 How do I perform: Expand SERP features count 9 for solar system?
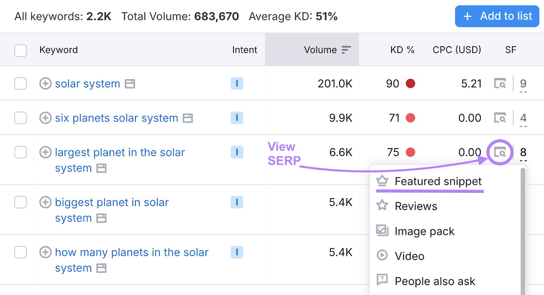click(x=523, y=84)
